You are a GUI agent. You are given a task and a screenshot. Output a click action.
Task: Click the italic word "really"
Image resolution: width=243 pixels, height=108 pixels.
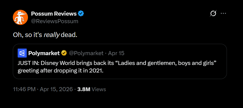point(51,35)
